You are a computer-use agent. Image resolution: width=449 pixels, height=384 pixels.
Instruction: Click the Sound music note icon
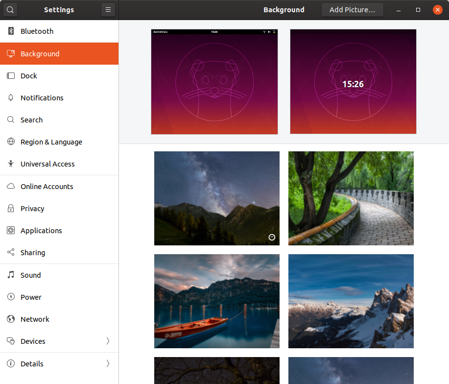11,275
